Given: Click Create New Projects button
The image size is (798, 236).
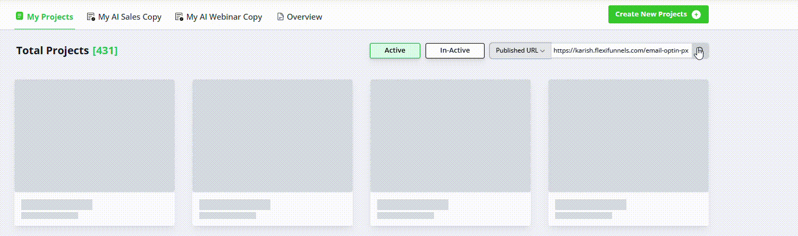Looking at the screenshot, I should (658, 14).
